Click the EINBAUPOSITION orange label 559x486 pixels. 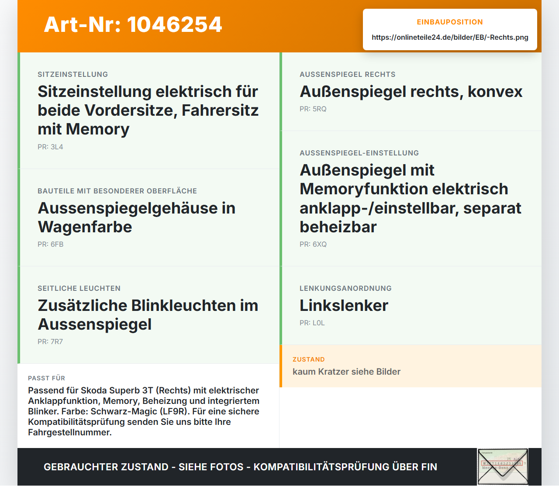click(450, 22)
